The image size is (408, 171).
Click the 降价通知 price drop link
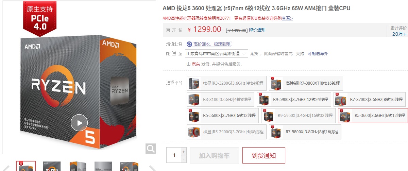point(257,30)
